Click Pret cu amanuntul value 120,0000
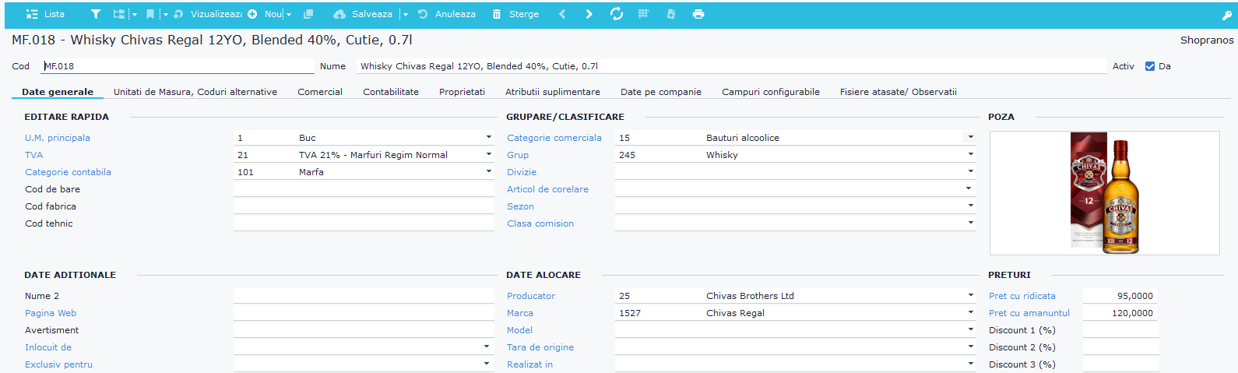The width and height of the screenshot is (1238, 373). pos(1120,313)
